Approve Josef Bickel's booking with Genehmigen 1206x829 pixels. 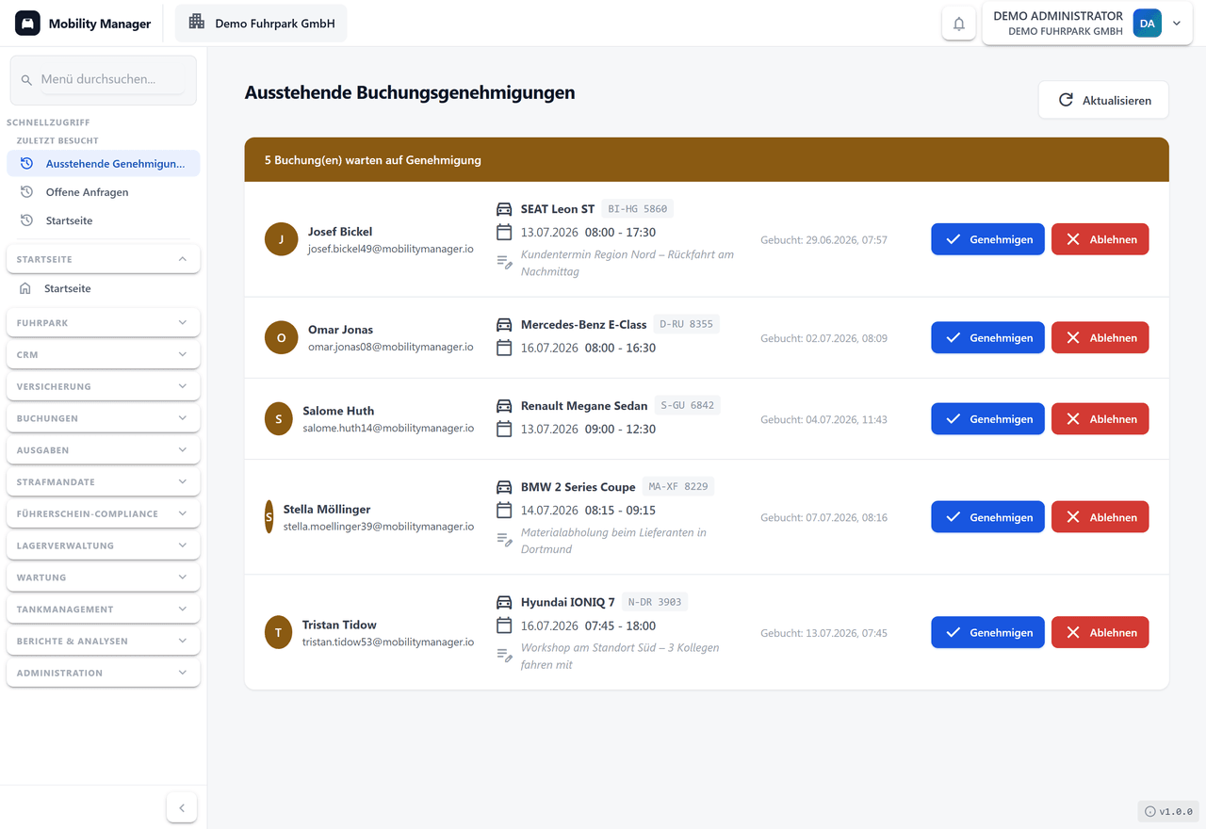click(x=987, y=239)
